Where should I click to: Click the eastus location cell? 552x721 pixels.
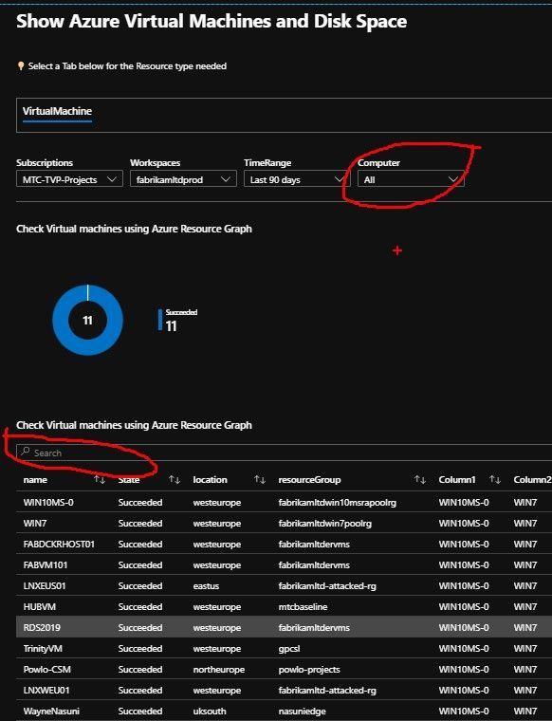pyautogui.click(x=206, y=586)
